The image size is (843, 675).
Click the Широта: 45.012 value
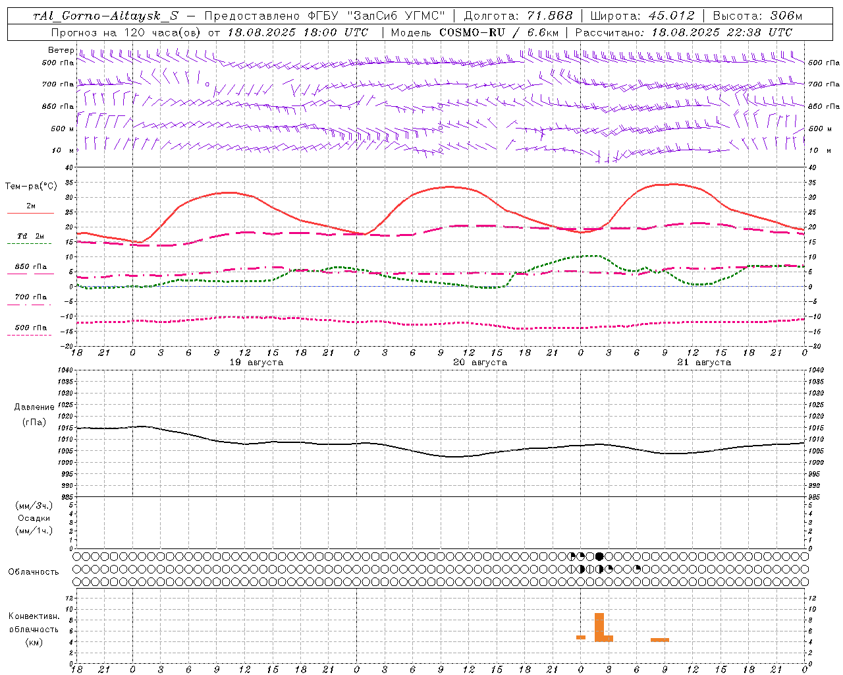pyautogui.click(x=643, y=16)
